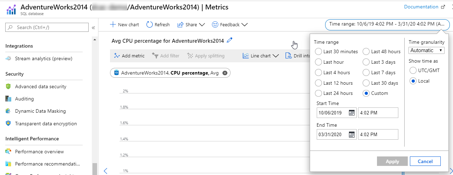Click New chart in the toolbar
Image resolution: width=453 pixels, height=175 pixels.
point(124,24)
